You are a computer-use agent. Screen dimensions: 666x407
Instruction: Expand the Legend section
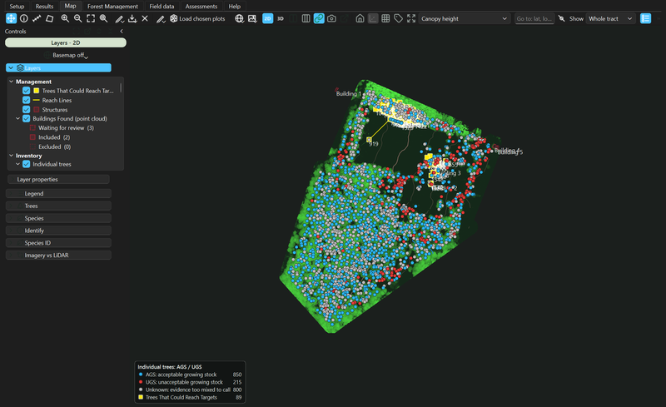point(58,193)
